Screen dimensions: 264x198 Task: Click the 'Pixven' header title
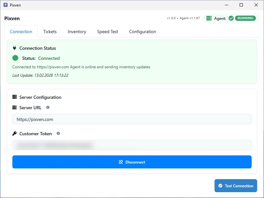(12, 18)
